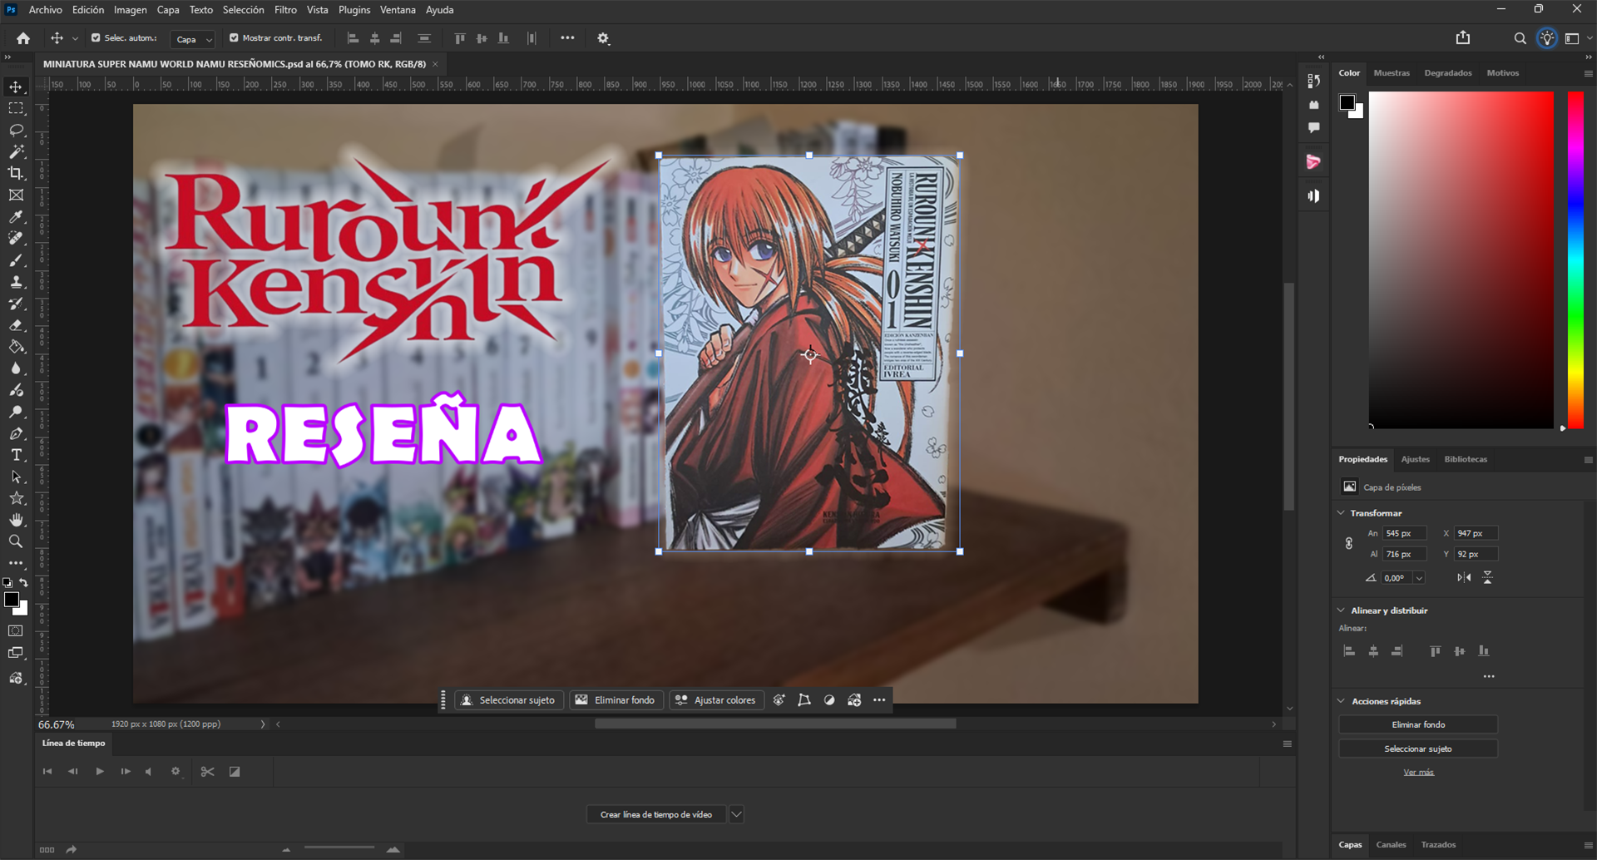Open the Ventana menu
This screenshot has height=860, width=1597.
coord(398,10)
